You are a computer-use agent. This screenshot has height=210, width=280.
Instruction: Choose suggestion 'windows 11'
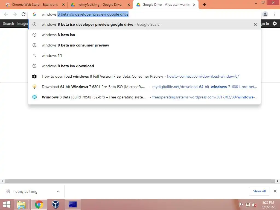pyautogui.click(x=144, y=56)
